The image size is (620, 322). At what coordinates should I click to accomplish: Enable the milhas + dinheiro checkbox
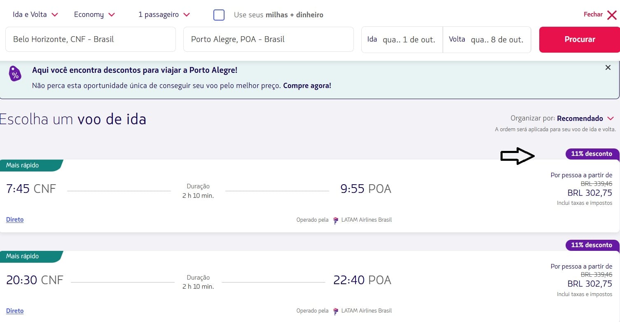pyautogui.click(x=219, y=15)
